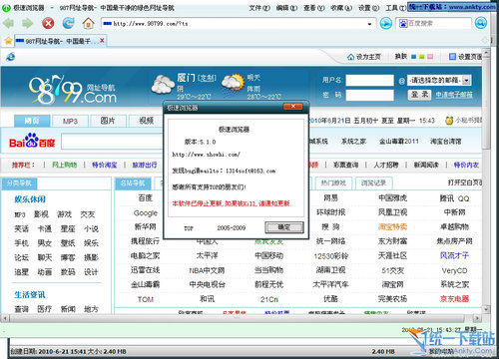
Task: Click the 设置页面 link
Action: point(469,57)
